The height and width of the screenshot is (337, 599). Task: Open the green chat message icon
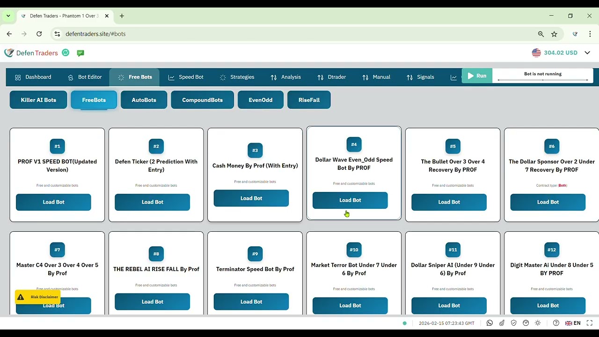pos(80,53)
